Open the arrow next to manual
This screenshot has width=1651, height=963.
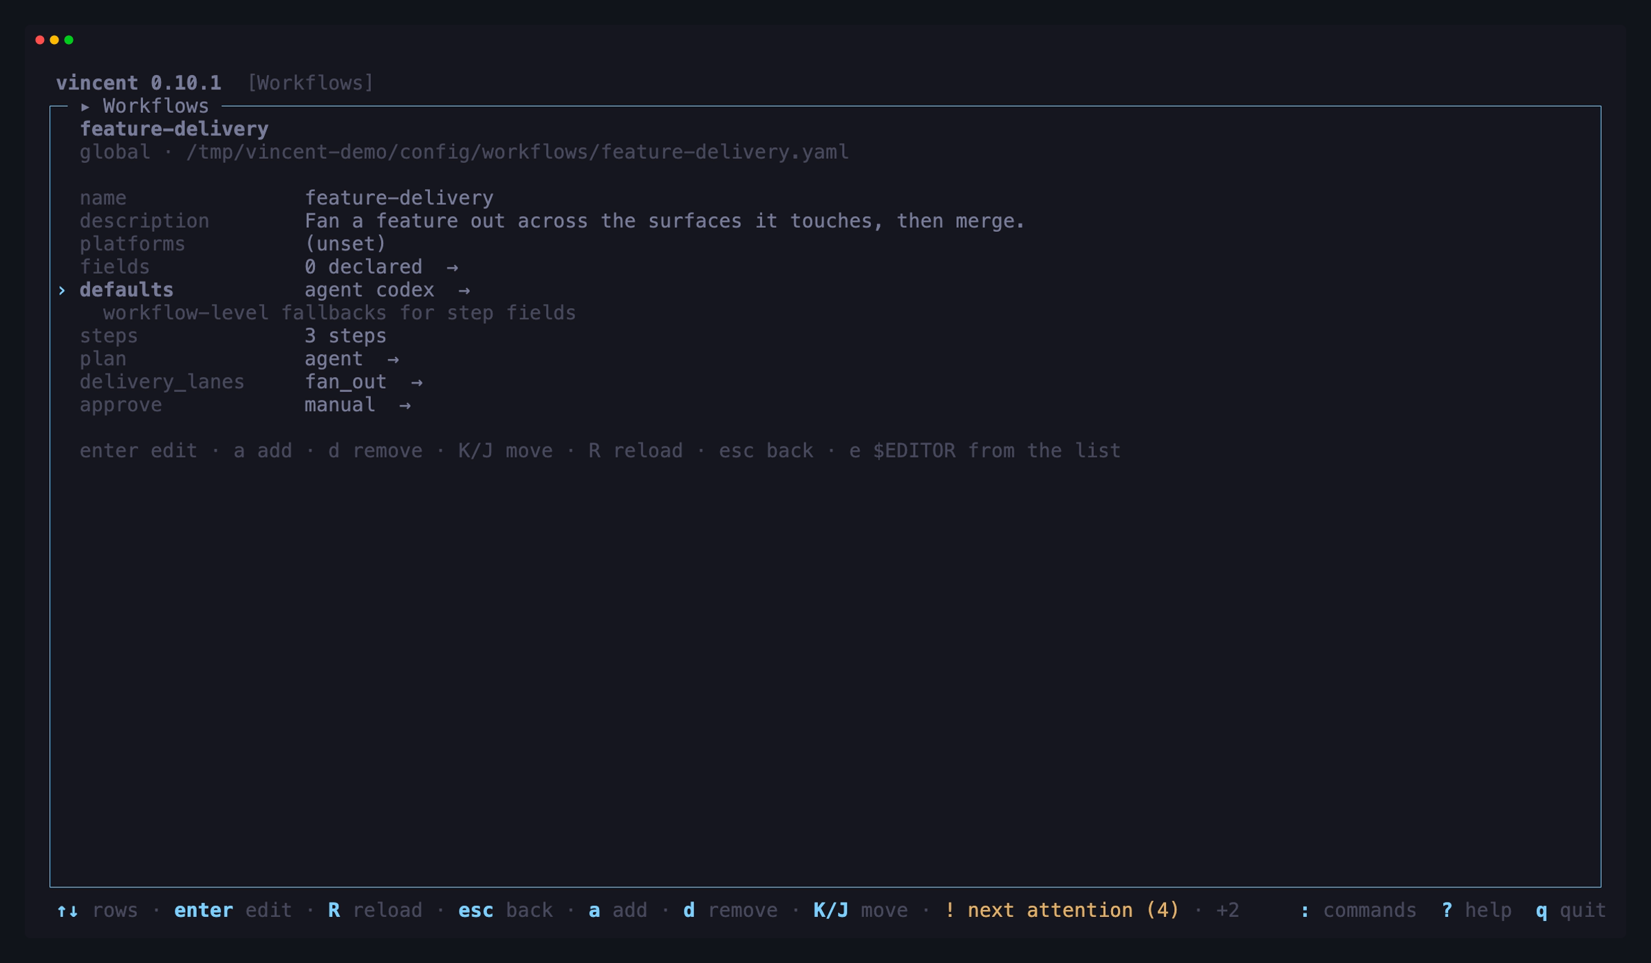[405, 406]
